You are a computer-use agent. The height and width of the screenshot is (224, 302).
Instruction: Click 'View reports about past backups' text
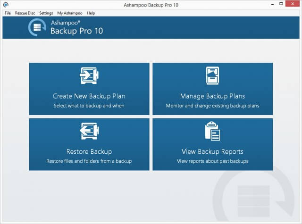point(212,161)
